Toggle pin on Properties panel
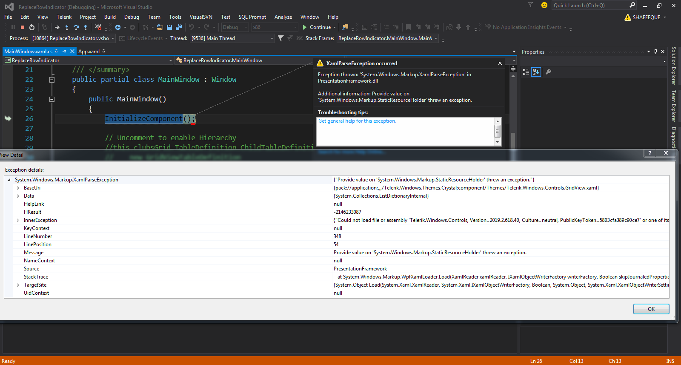 [655, 52]
